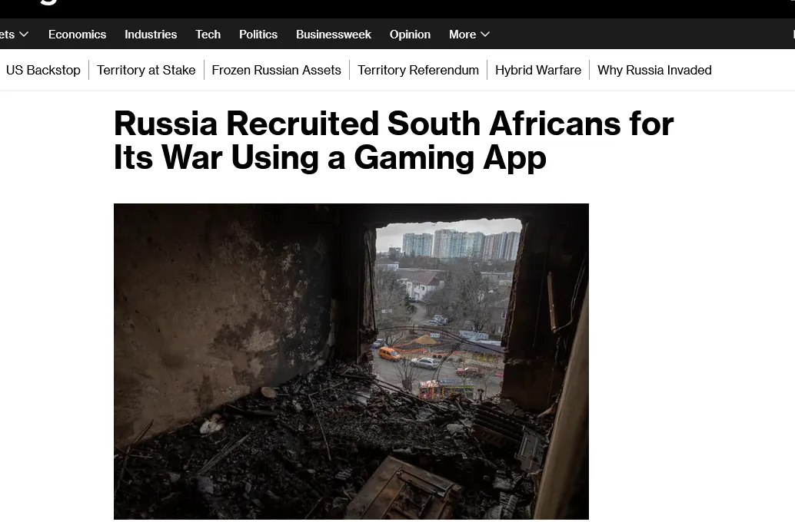Viewport: 795px width, 522px height.
Task: Open the Why Russia Invaded explainer
Action: [654, 70]
